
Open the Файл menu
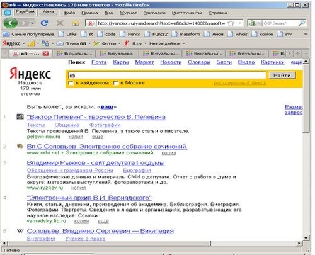click(69, 13)
